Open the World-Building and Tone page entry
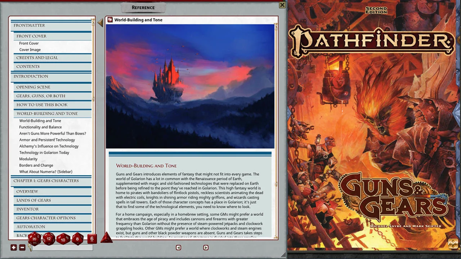Viewport: 461px width, 259px height. click(40, 121)
